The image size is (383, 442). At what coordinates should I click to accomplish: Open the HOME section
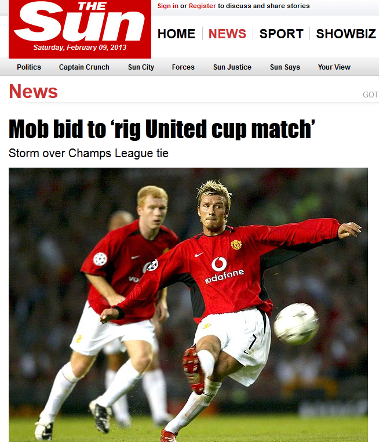(176, 34)
